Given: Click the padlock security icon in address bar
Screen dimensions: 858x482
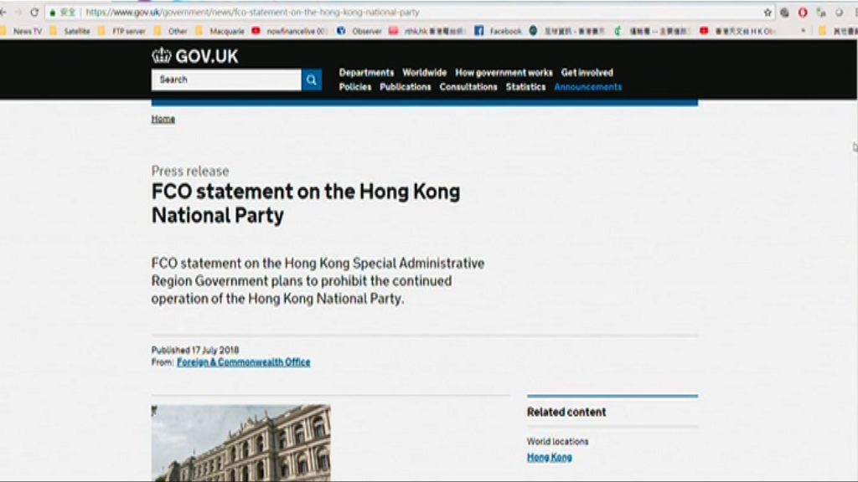Looking at the screenshot, I should point(52,12).
